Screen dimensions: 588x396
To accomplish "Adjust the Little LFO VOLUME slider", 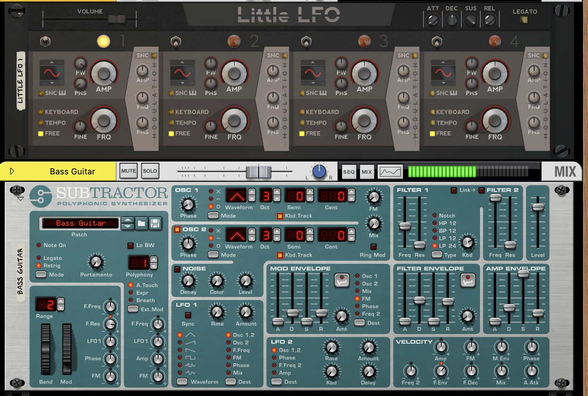I will coord(116,19).
